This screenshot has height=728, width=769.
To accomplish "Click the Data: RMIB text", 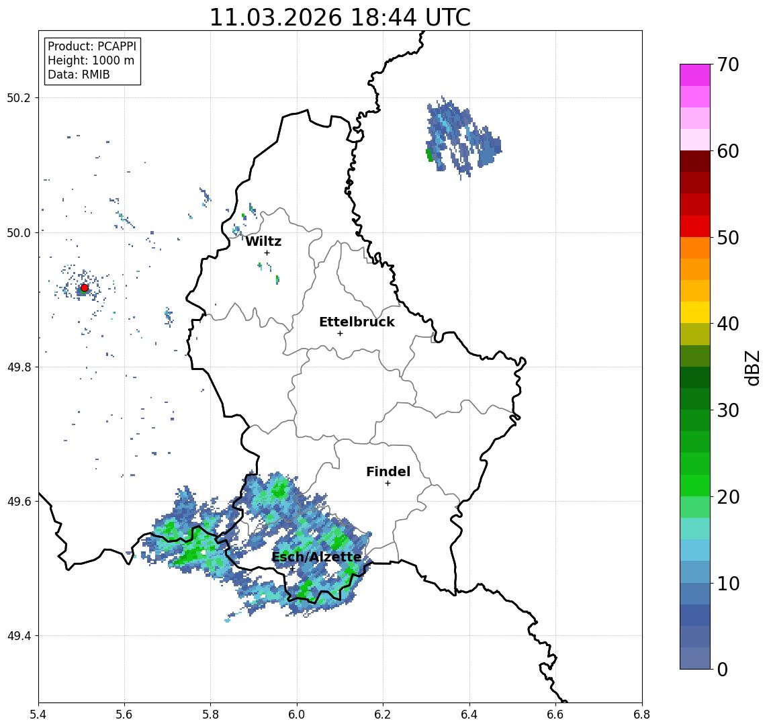I will click(x=79, y=75).
